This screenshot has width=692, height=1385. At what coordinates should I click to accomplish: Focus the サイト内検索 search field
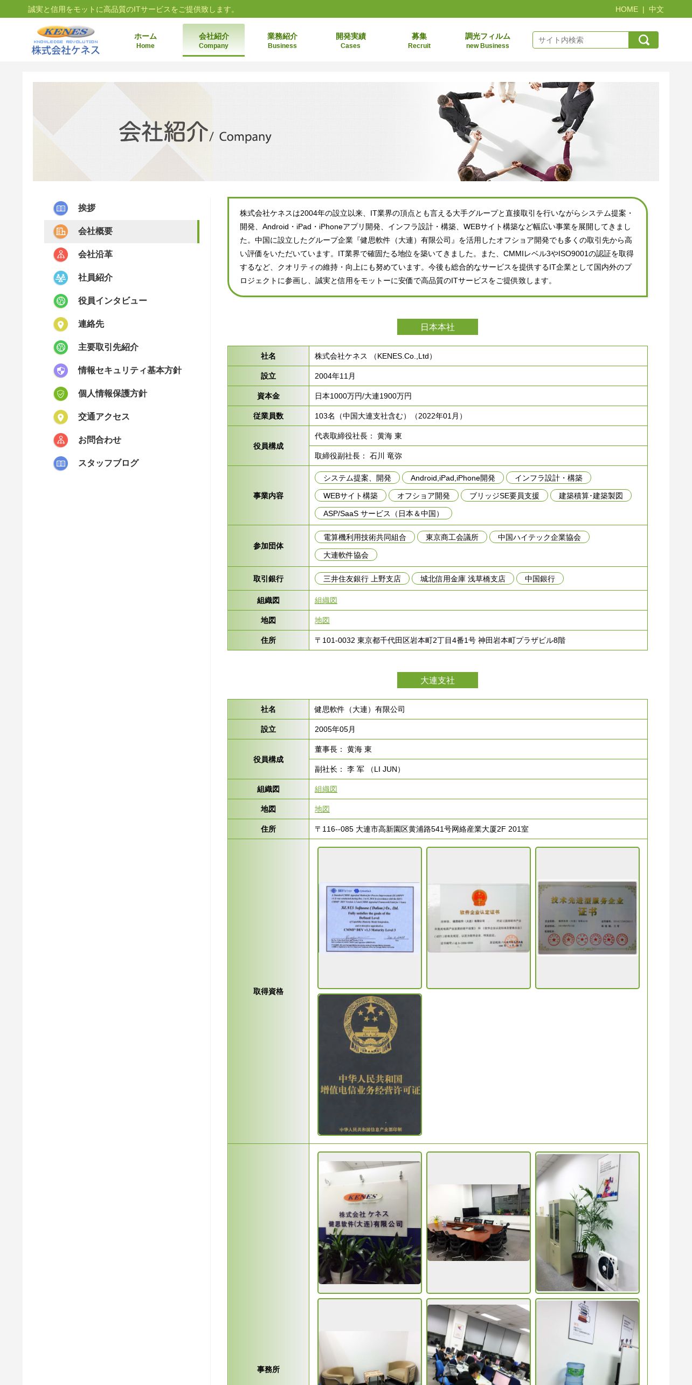click(580, 40)
